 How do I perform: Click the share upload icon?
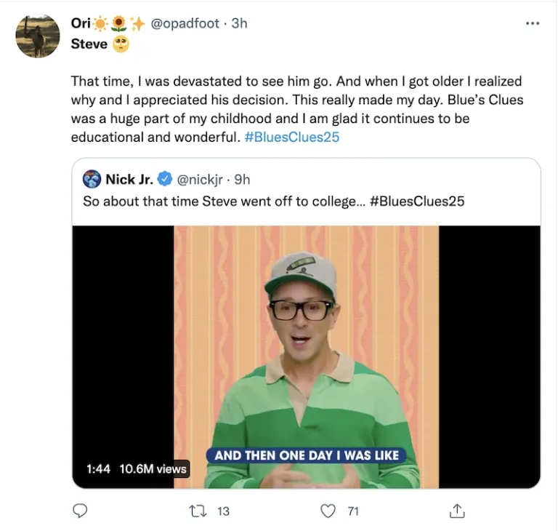(x=457, y=511)
